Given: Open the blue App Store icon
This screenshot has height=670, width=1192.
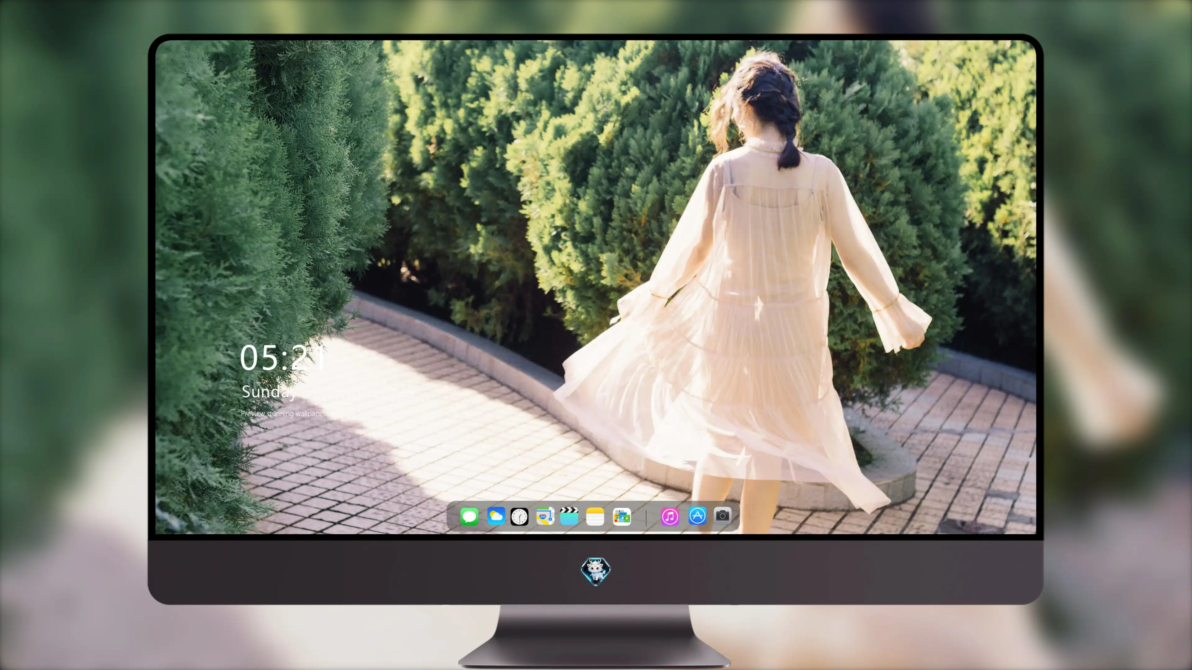Looking at the screenshot, I should tap(697, 516).
